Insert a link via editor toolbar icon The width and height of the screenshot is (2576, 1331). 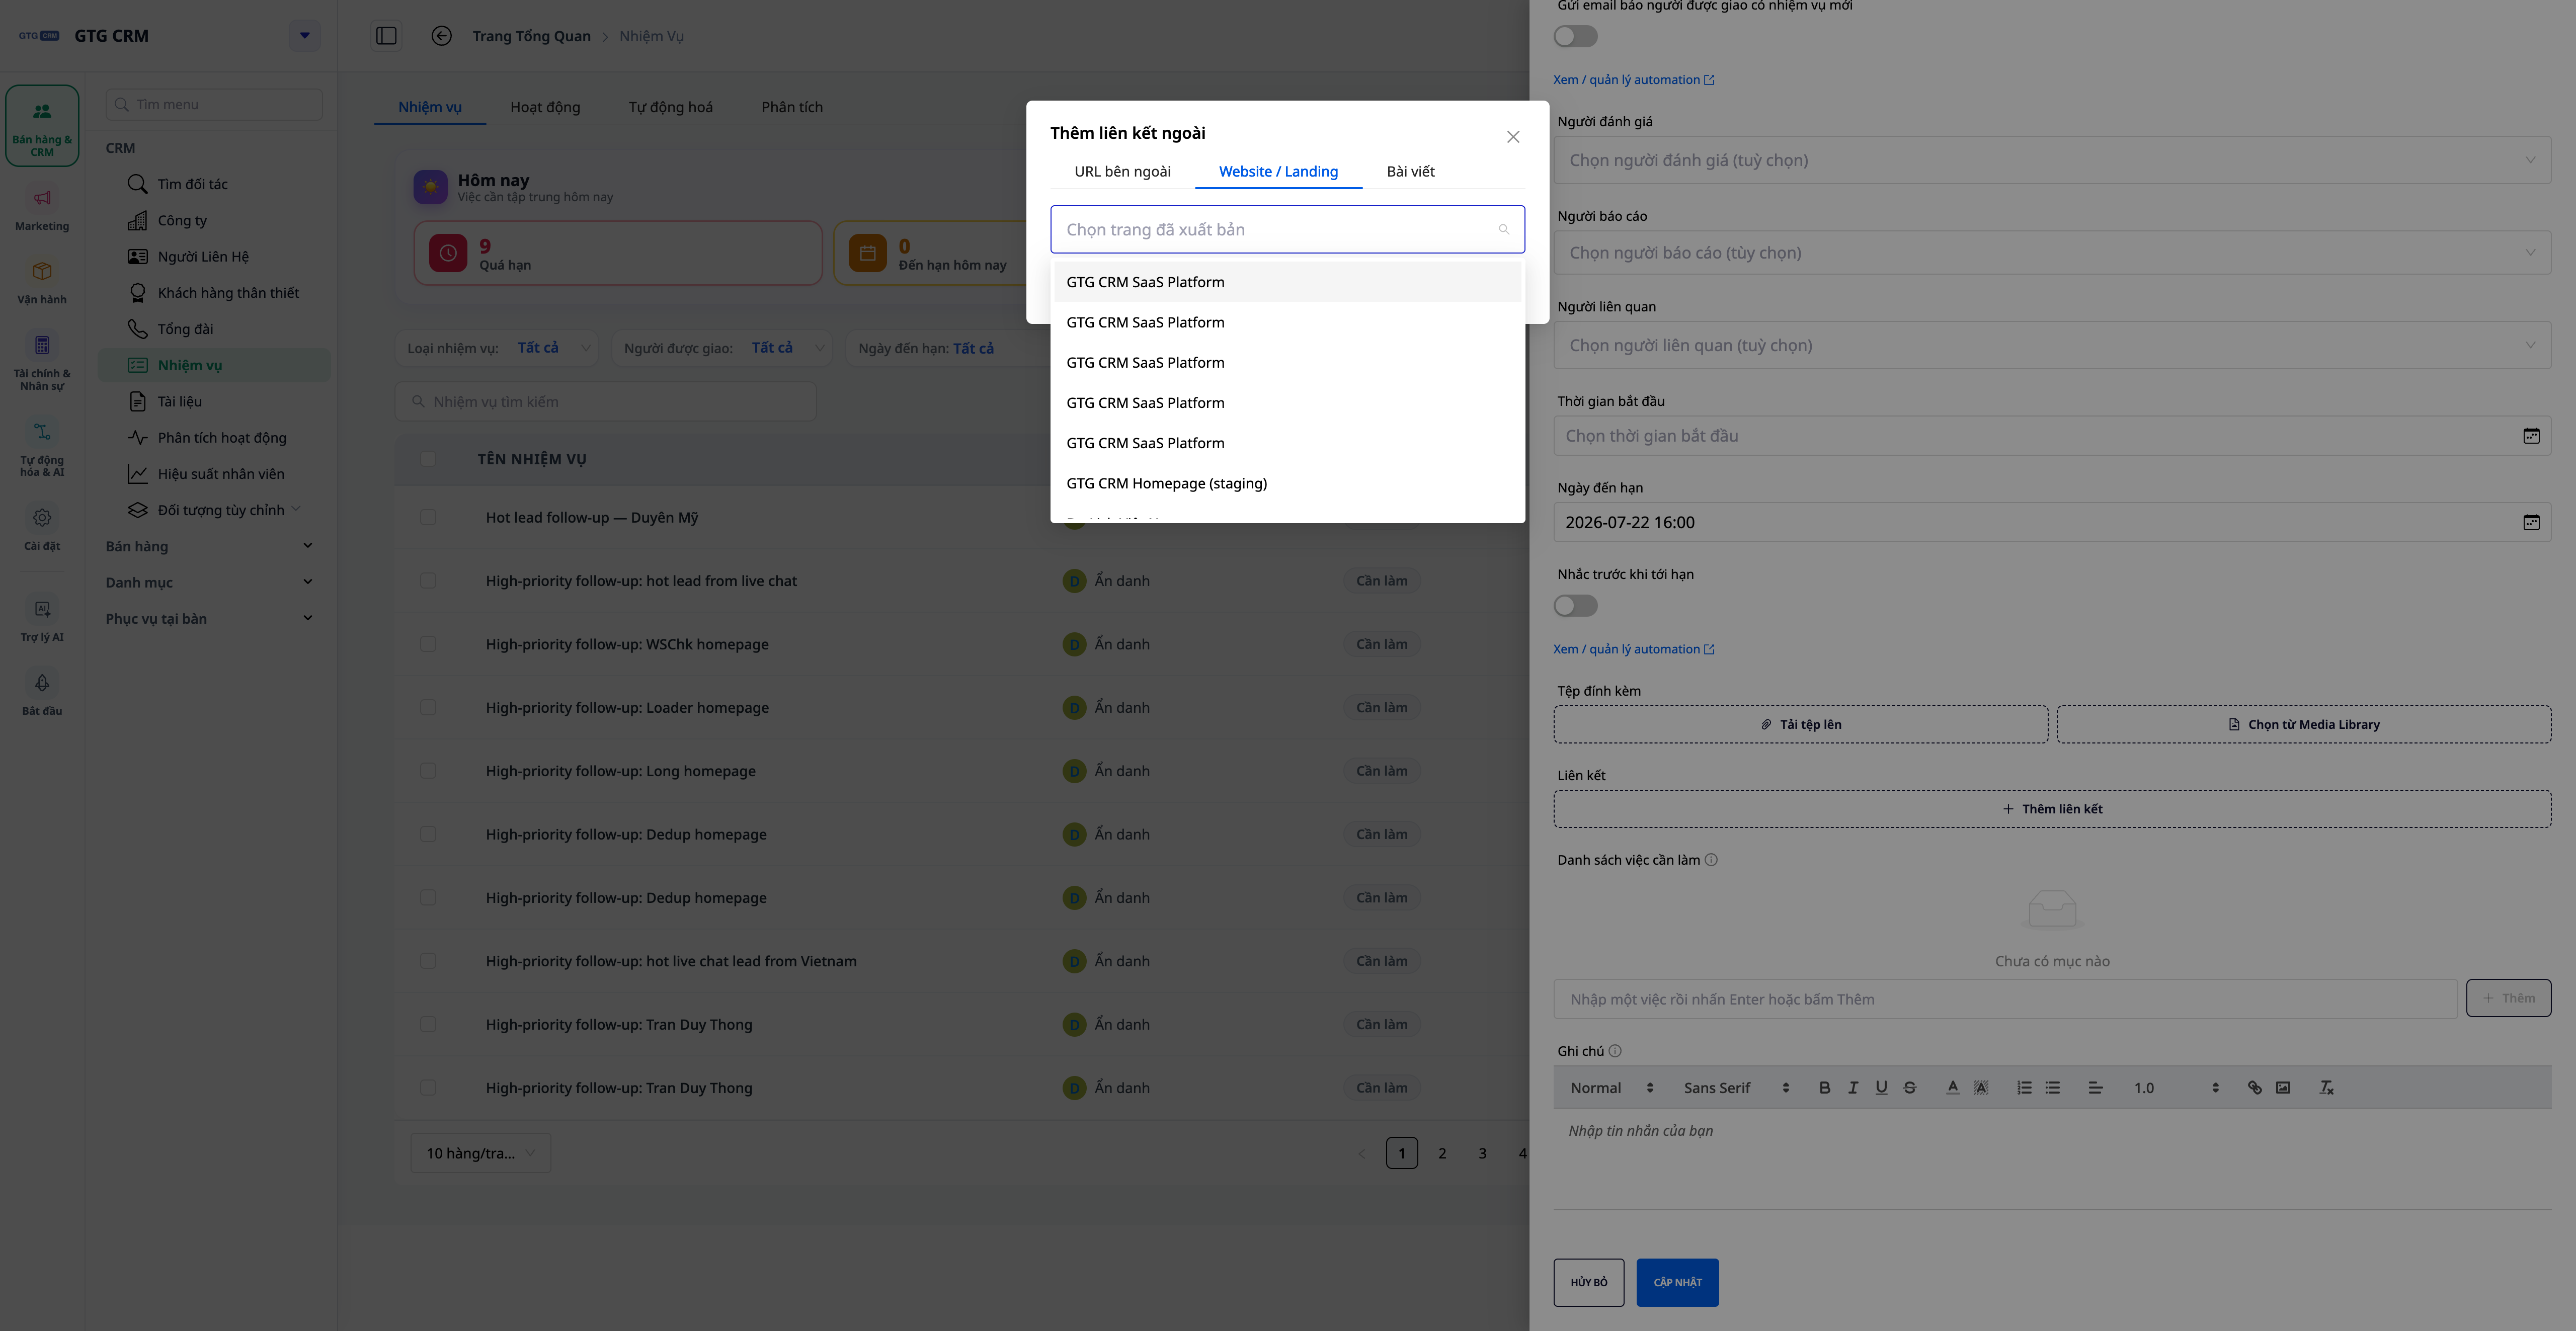2254,1087
